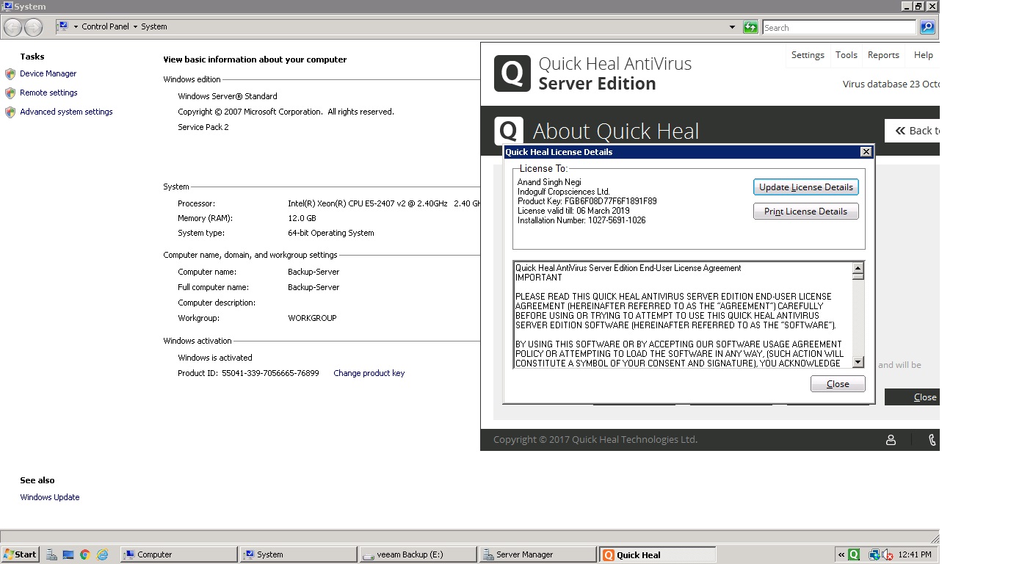Screen dimensions: 1022x564
Task: Expand the Control Panel breadcrumb arrow
Action: [135, 26]
